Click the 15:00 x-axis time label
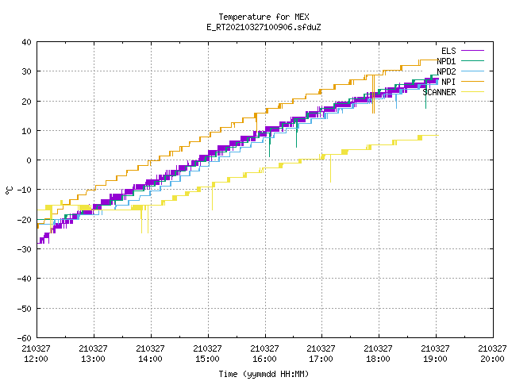This screenshot has height=381, width=508. 207,359
